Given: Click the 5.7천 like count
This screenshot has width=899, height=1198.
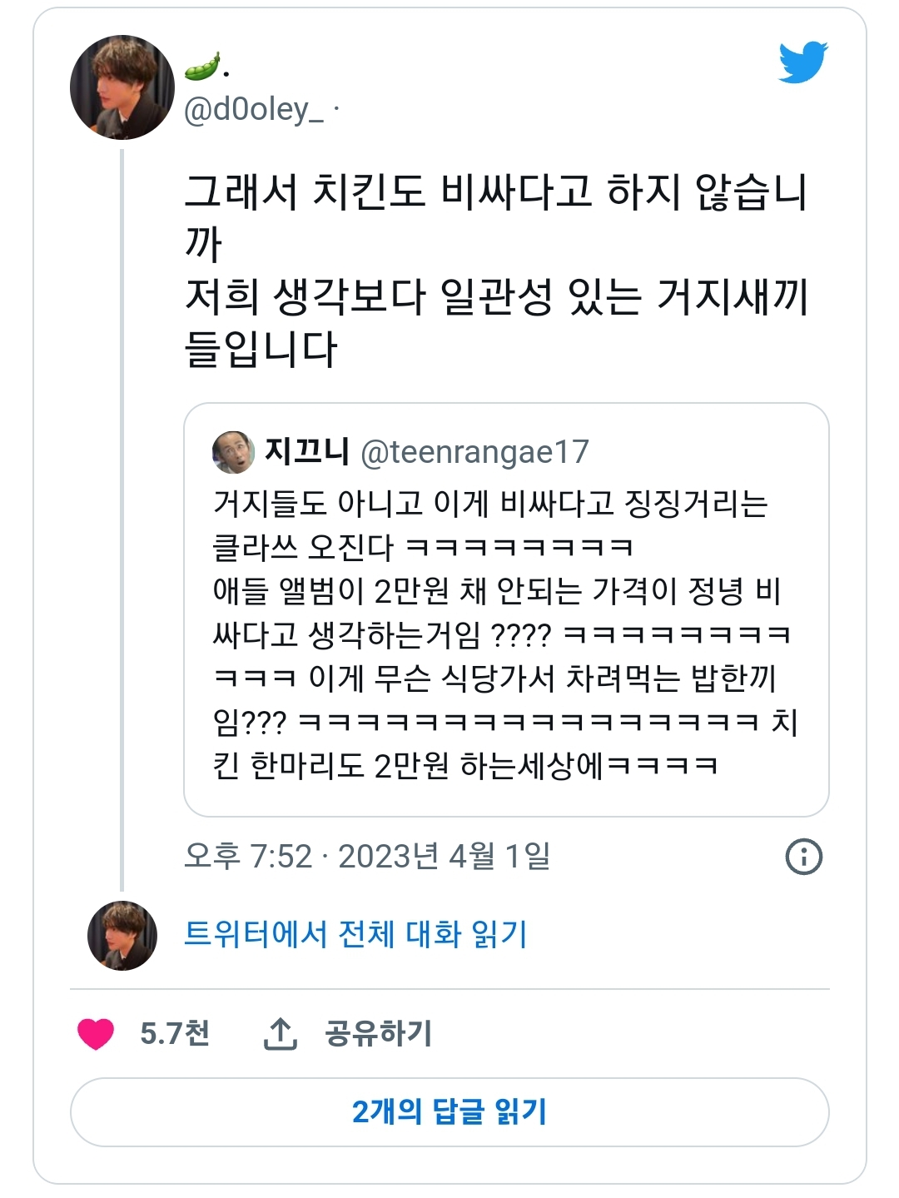Looking at the screenshot, I should point(175,1033).
